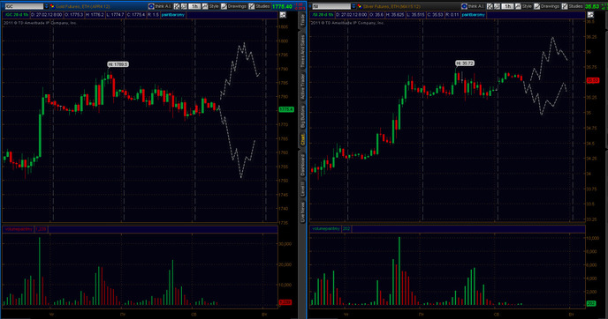Open think A.I. on silver chart

click(x=472, y=6)
